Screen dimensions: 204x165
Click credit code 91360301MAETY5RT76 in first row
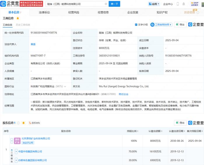tap(44, 33)
